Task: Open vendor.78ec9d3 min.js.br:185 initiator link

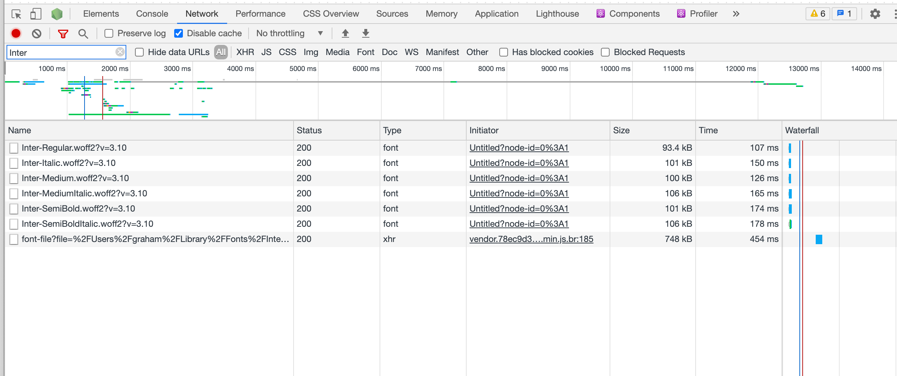Action: 531,239
